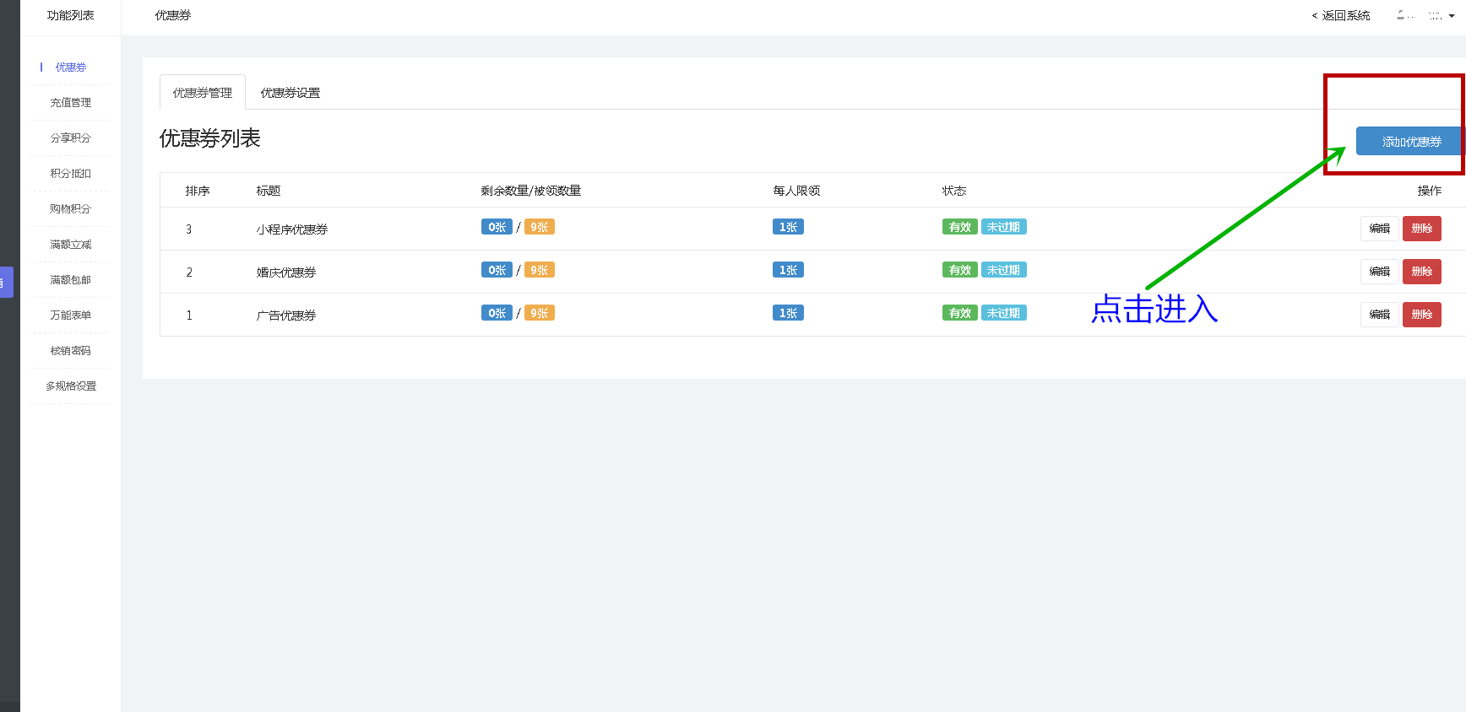Screen dimensions: 1466x712
Task: Navigate to 核销密码 in the sidebar
Action: tap(71, 351)
